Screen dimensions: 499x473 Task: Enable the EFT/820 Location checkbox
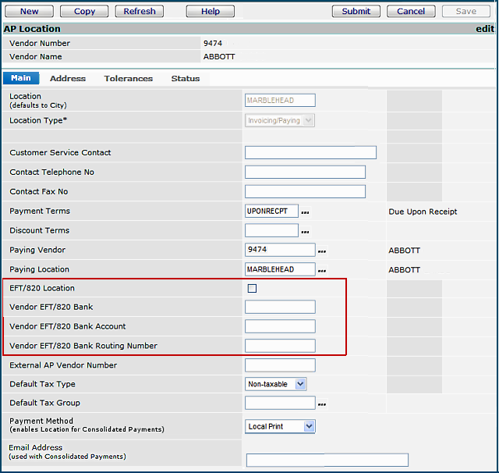point(252,289)
